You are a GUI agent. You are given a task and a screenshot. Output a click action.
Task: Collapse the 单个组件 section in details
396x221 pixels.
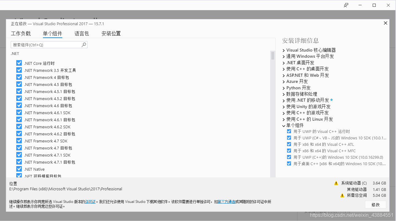[284, 126]
